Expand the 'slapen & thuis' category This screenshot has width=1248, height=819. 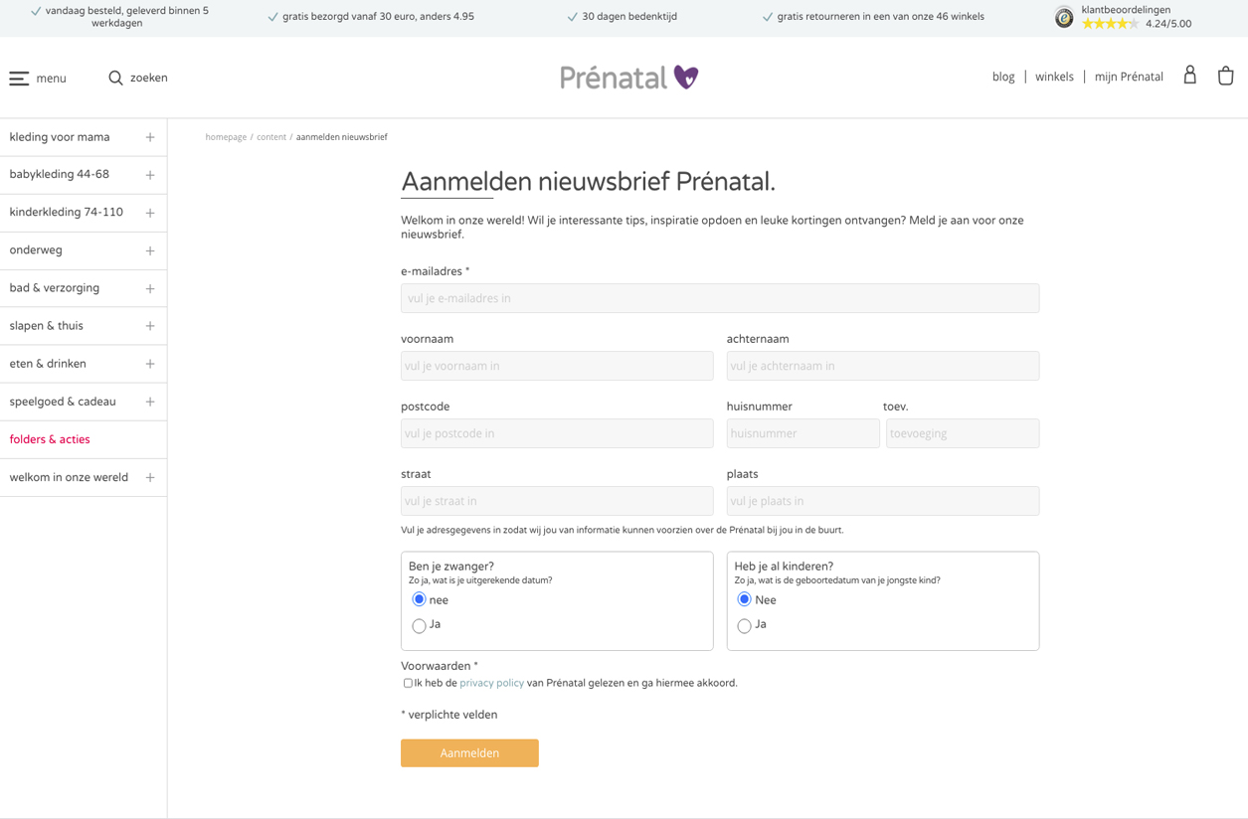[x=150, y=326]
